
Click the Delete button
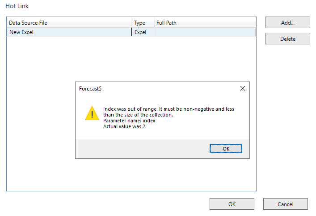[287, 39]
